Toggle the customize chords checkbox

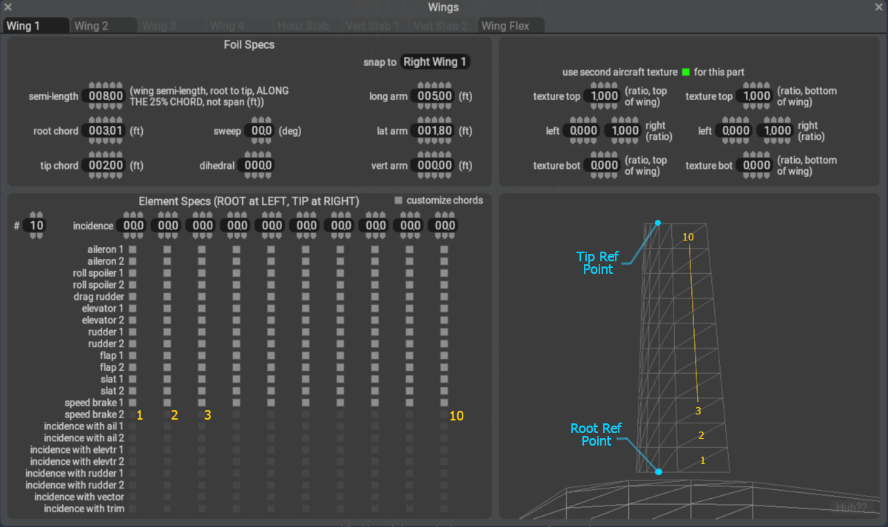coord(399,201)
